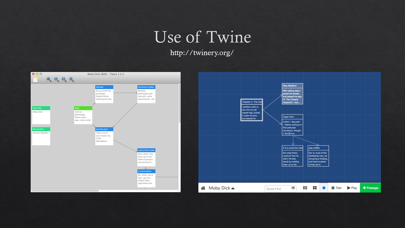Image resolution: width=405 pixels, height=228 pixels.
Task: Click the home icon in Twine 2 toolbar
Action: (203, 188)
